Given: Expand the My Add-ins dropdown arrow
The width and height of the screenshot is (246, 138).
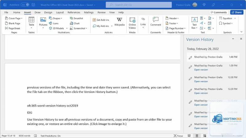Looking at the screenshot, I should (x=112, y=26).
